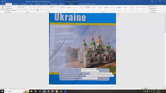Screen dimensions: 166x93
Task: Apply the large 'Aab' title style
Action: click(x=88, y=8)
